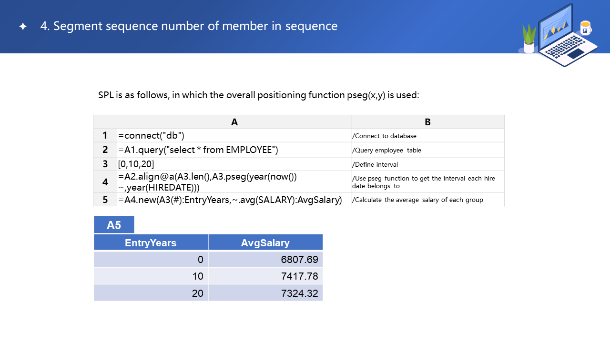
Task: Click the EntryYears column header
Action: click(151, 242)
